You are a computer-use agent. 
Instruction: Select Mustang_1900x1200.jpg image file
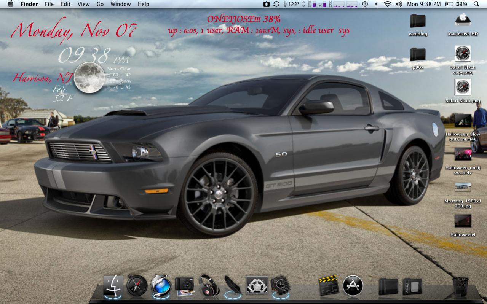pyautogui.click(x=463, y=195)
